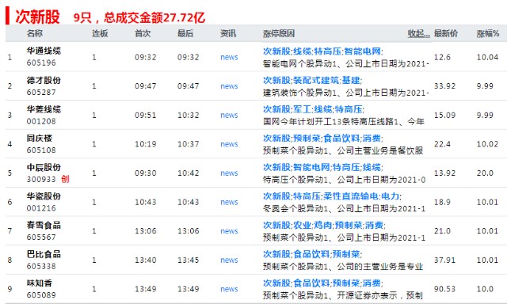Open 德才股份 reason tags 次新股;装配式建筑;基建
507x304 pixels.
[x=312, y=80]
